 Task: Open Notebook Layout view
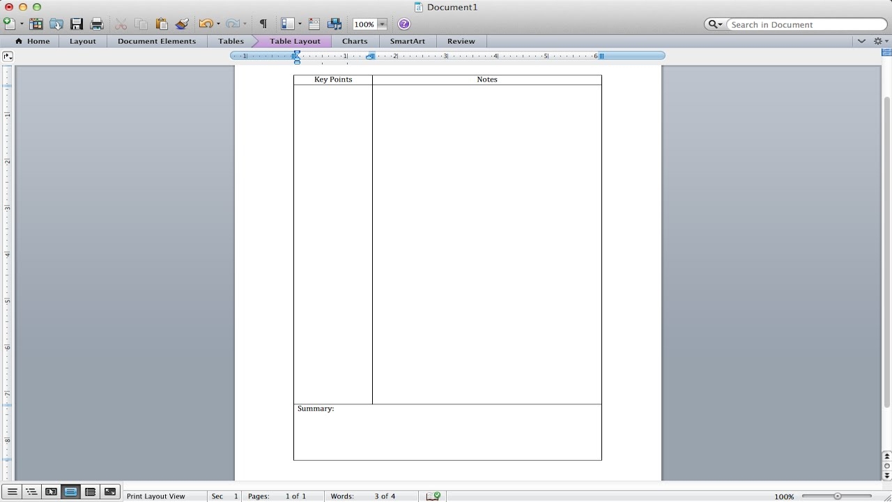click(90, 492)
